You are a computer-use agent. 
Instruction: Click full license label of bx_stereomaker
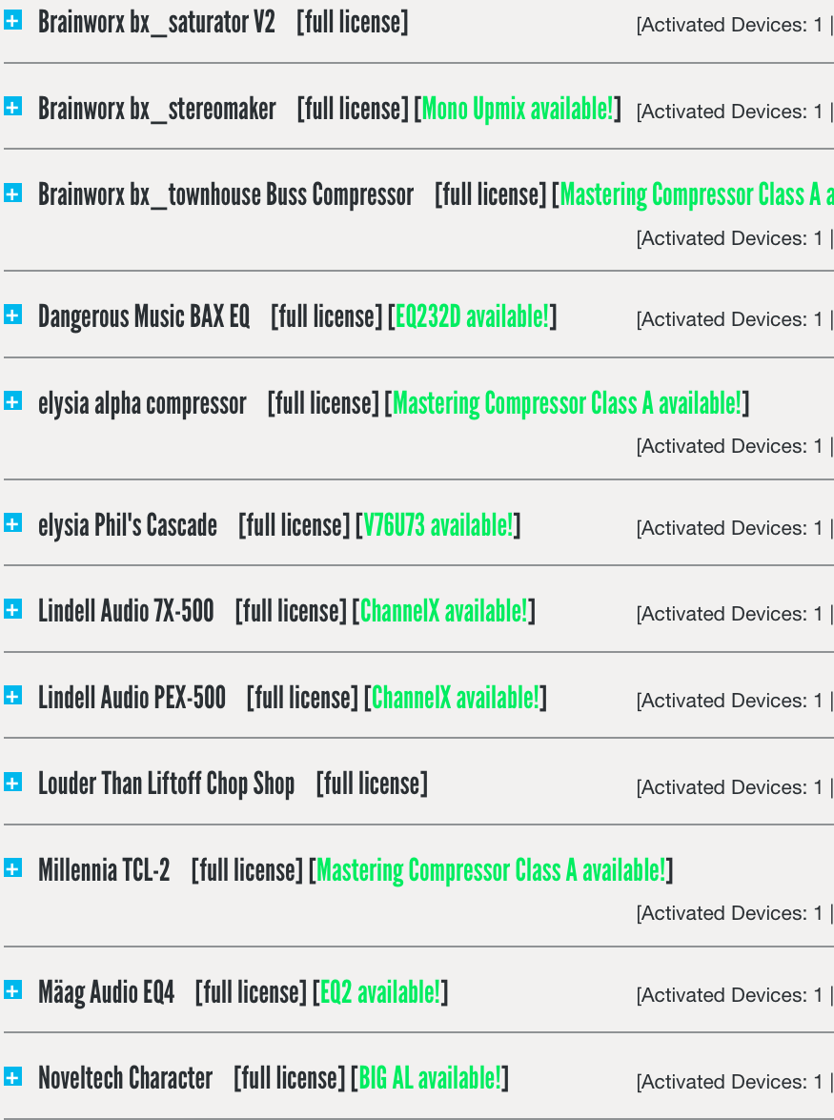point(353,110)
